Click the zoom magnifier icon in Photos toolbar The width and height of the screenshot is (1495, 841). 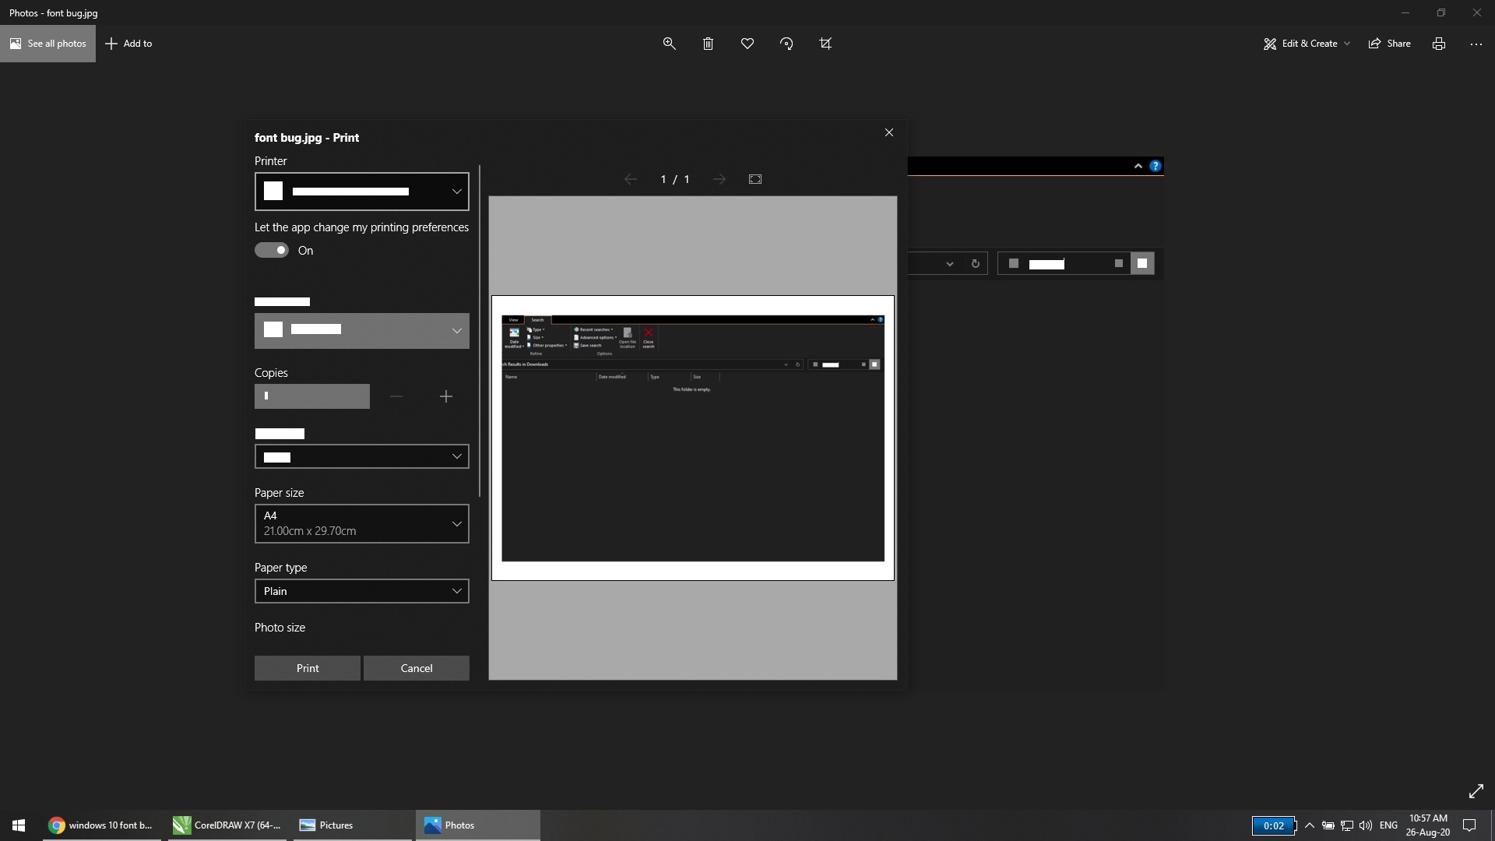(669, 44)
